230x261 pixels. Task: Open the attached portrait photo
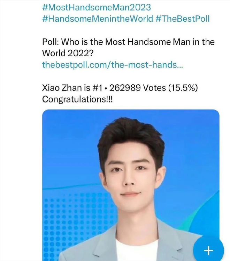coord(131,185)
